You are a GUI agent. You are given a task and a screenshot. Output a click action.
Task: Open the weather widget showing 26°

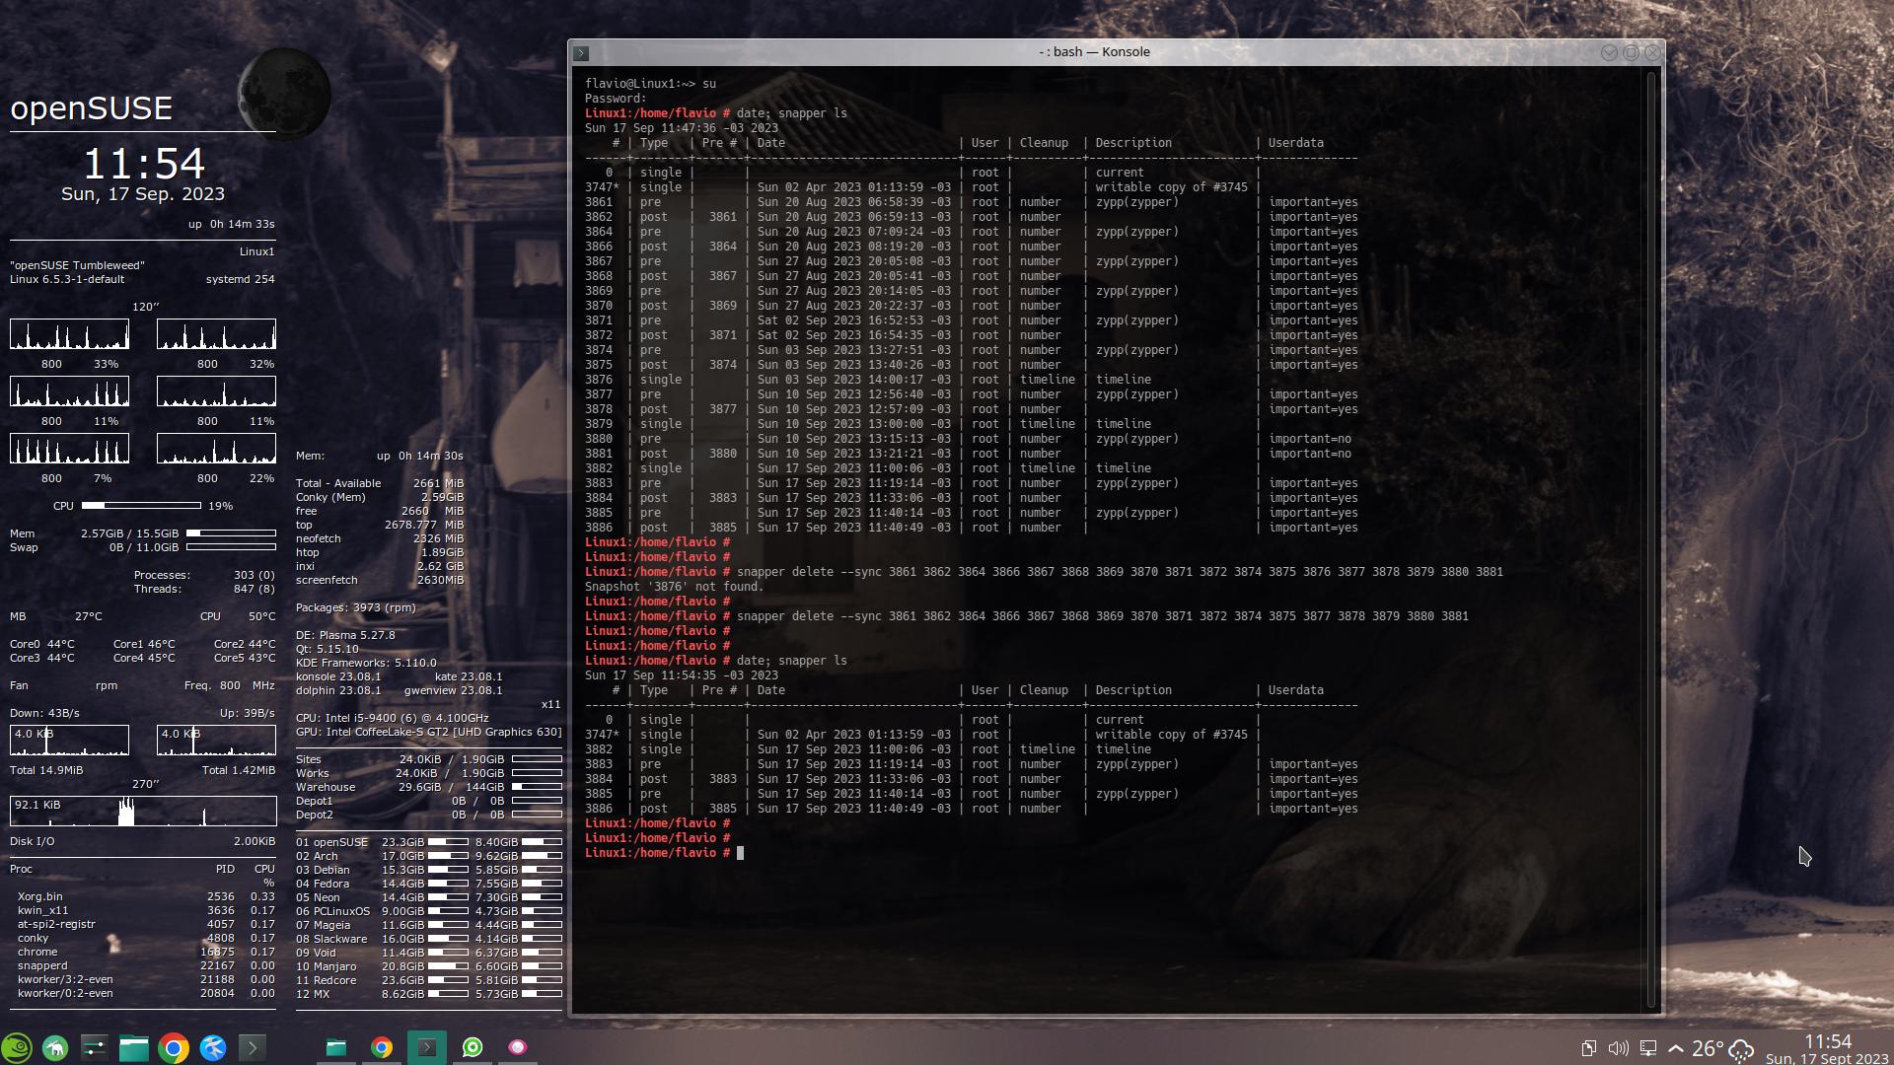1722,1048
